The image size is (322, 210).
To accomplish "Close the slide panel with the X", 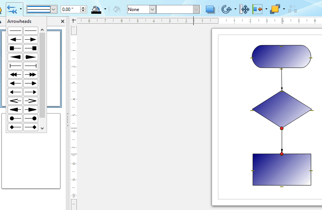I will coord(63,21).
